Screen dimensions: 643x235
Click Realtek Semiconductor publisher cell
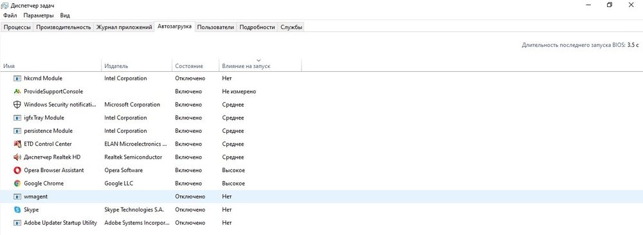133,157
